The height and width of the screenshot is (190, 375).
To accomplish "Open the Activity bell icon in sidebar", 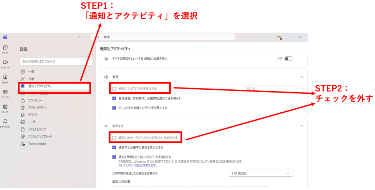I will 5,122.
